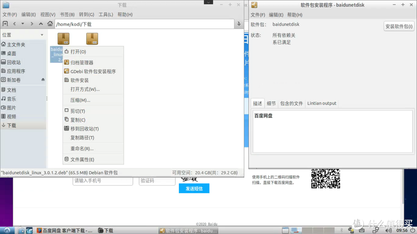Click the home icon in file manager toolbar
This screenshot has width=417, height=234.
[x=50, y=24]
